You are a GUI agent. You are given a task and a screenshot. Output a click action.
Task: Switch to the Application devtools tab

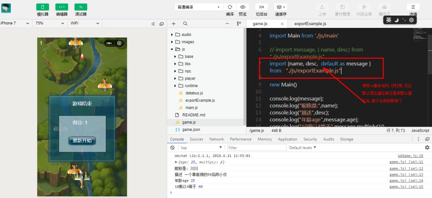click(x=288, y=139)
